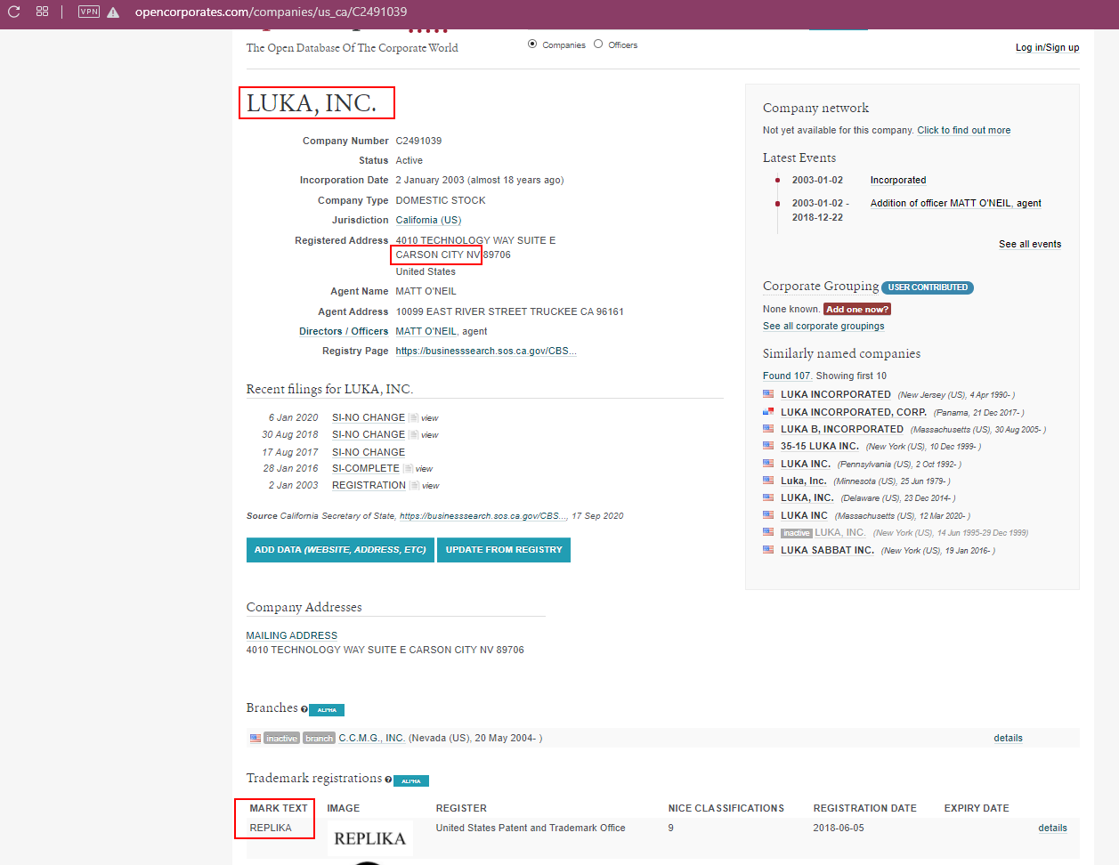The image size is (1119, 865).
Task: Click the Branches help question icon
Action: coord(304,709)
